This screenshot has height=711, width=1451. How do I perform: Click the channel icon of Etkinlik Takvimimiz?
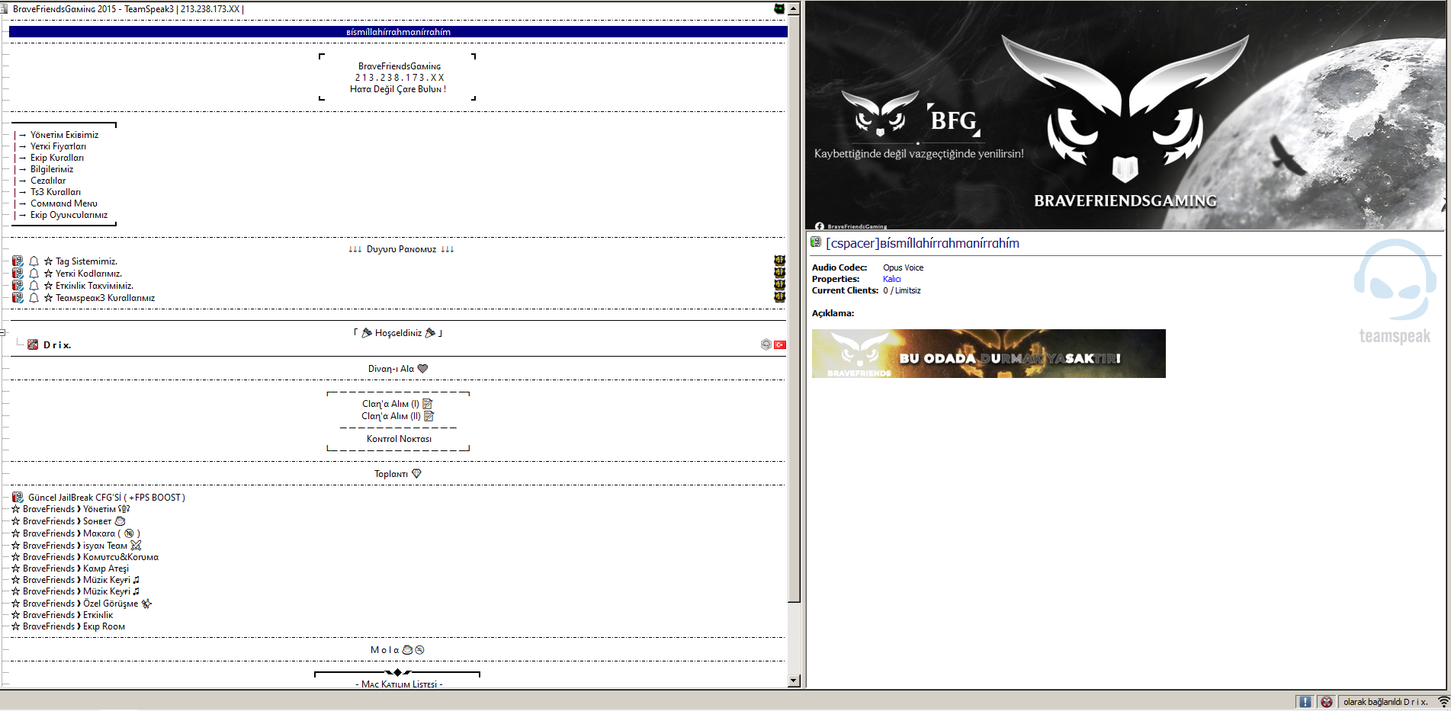coord(18,286)
